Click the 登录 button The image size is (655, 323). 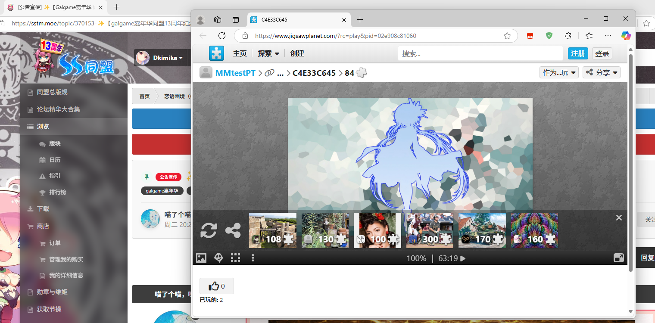tap(602, 53)
